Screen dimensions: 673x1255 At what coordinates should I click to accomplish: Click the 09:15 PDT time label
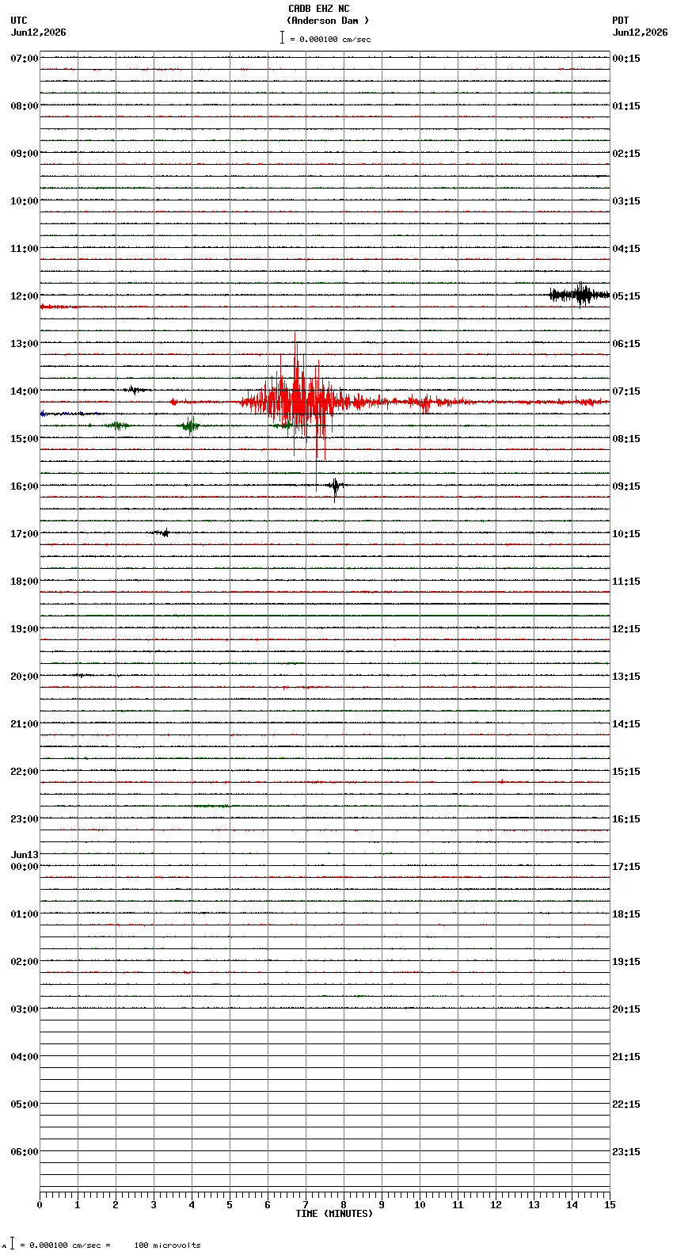626,486
